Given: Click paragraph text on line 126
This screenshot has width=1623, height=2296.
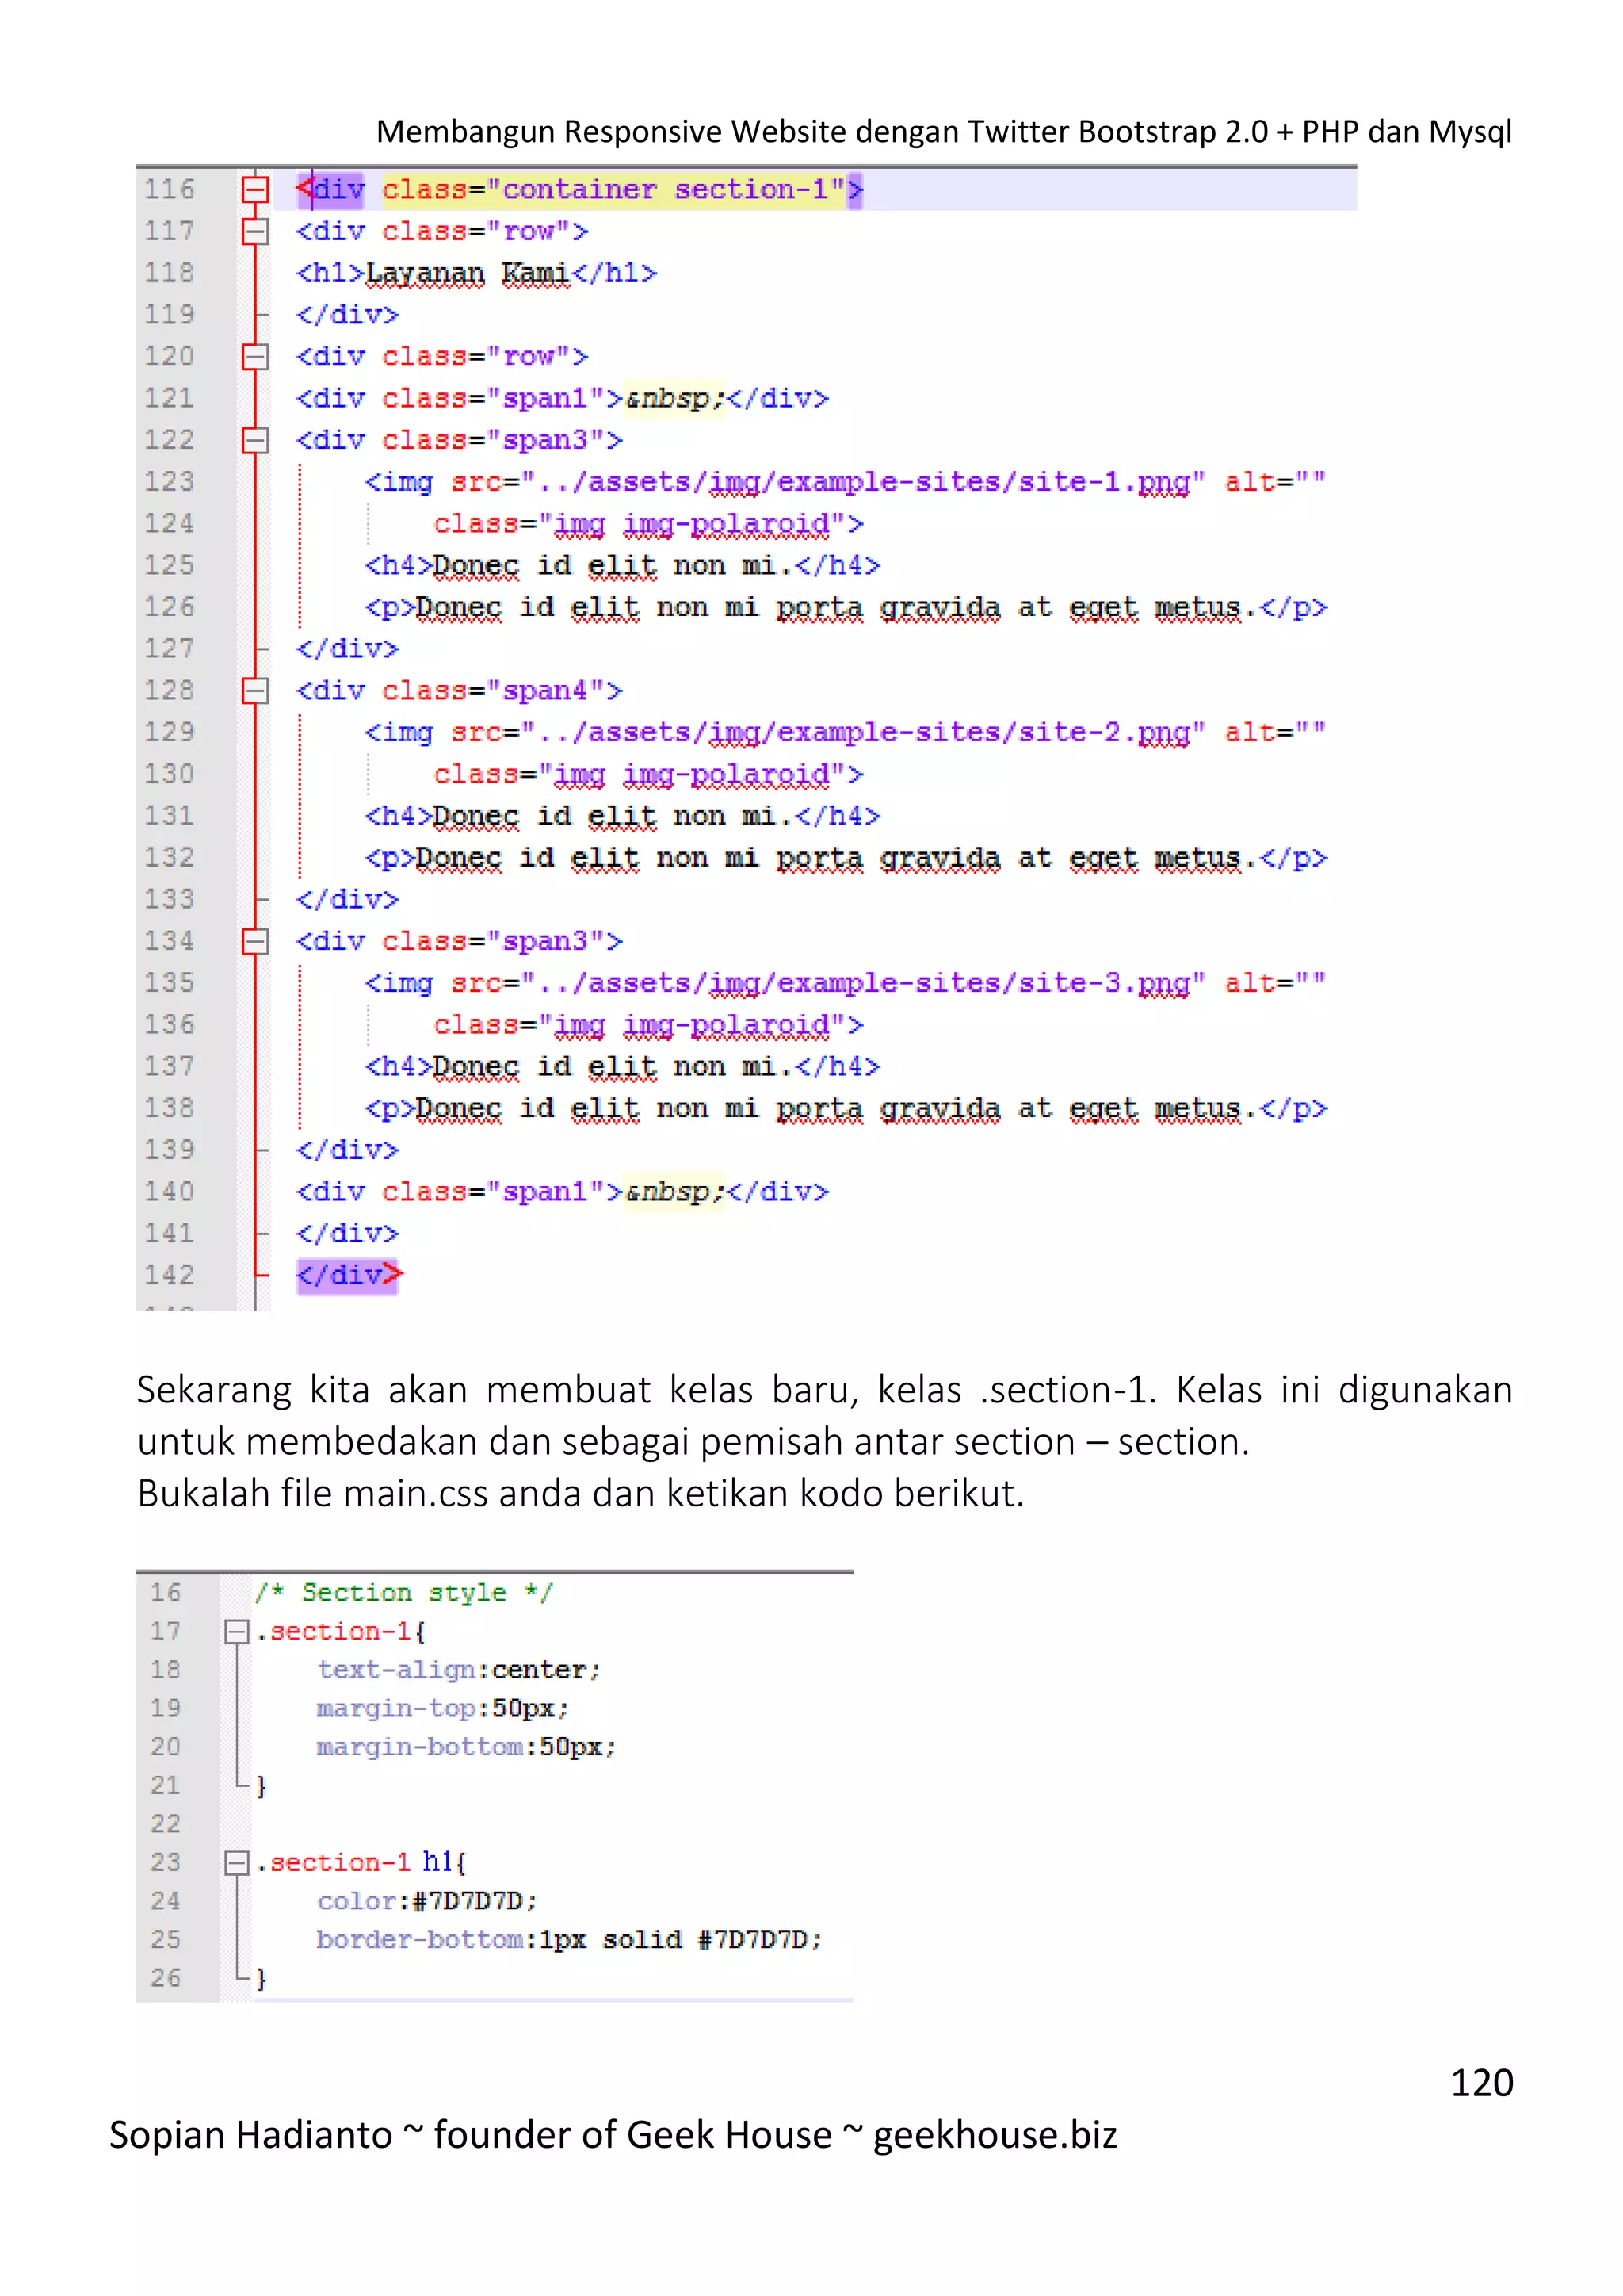Looking at the screenshot, I should (837, 607).
